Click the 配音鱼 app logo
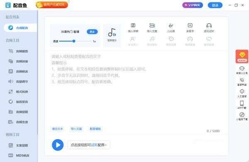 [16, 5]
